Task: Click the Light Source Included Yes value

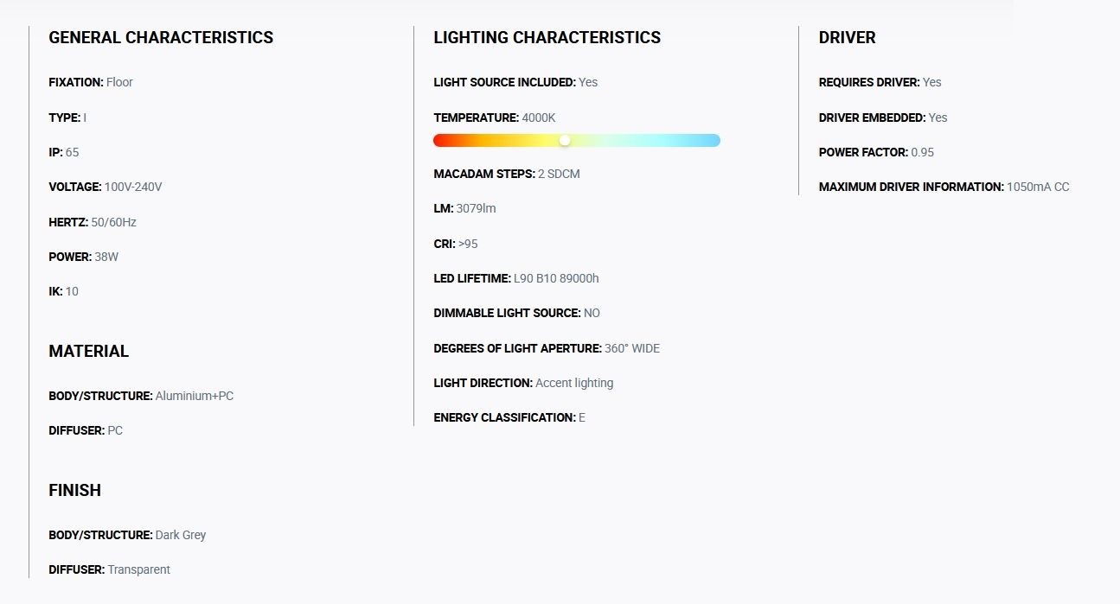Action: [588, 83]
